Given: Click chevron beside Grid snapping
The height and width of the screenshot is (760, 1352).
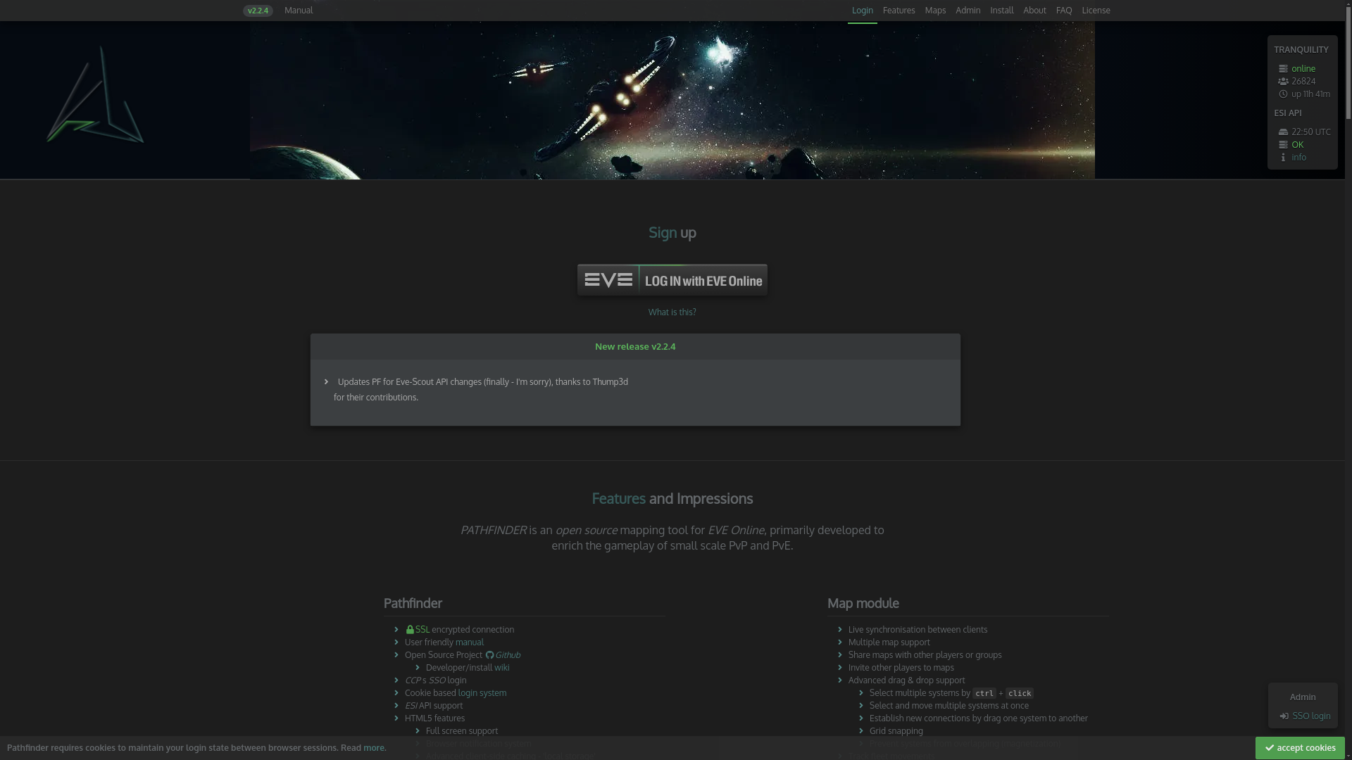Looking at the screenshot, I should 861,731.
